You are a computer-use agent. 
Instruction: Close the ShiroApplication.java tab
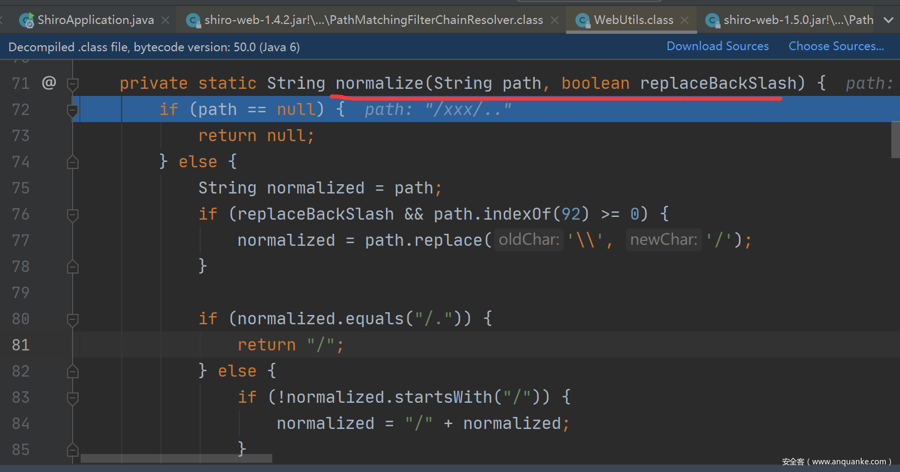point(165,20)
